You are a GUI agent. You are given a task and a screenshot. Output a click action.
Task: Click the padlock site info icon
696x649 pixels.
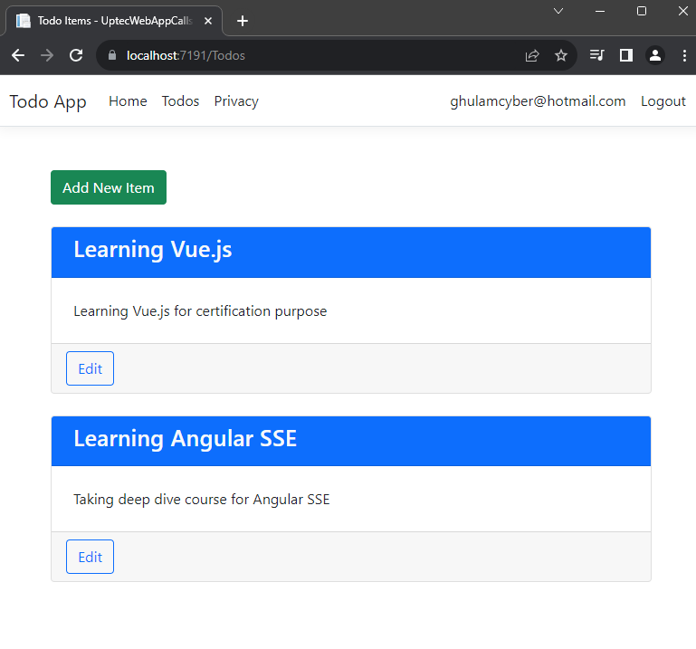pos(113,55)
